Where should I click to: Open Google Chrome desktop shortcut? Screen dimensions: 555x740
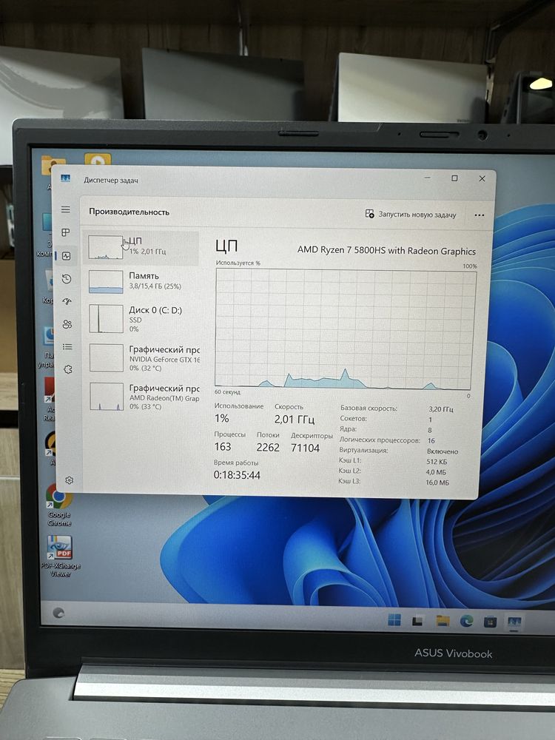click(59, 505)
